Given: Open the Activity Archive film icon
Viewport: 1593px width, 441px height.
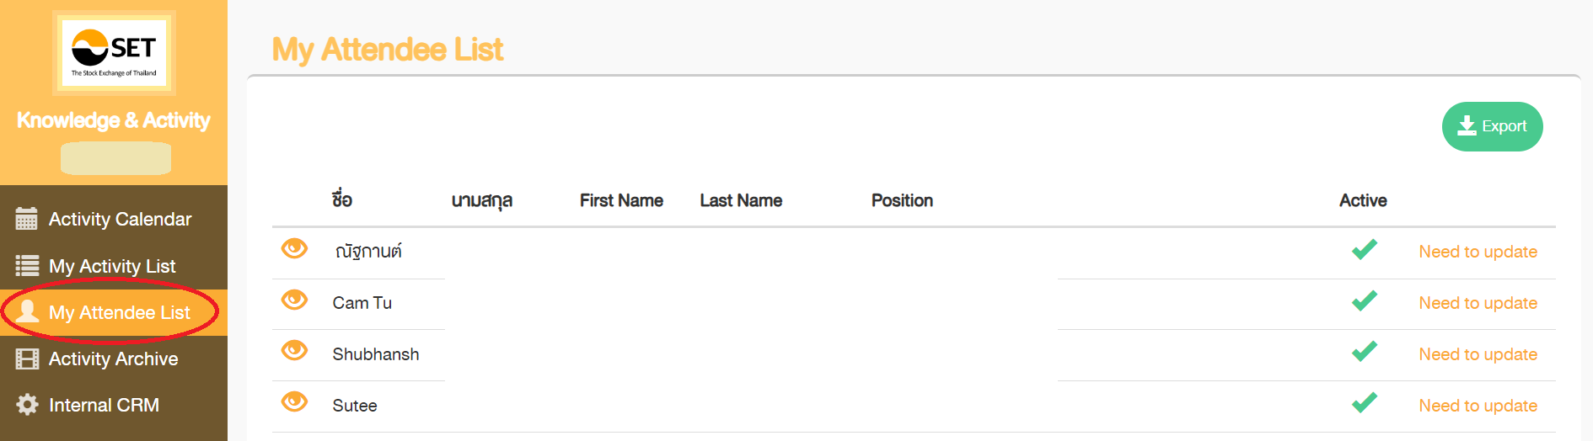Looking at the screenshot, I should pos(27,359).
